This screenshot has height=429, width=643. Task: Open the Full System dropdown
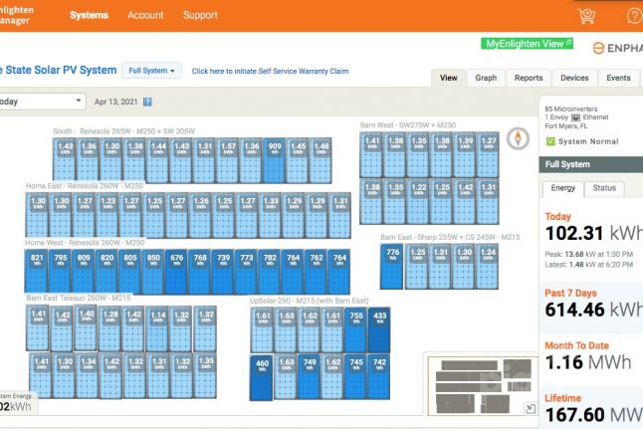pos(152,71)
